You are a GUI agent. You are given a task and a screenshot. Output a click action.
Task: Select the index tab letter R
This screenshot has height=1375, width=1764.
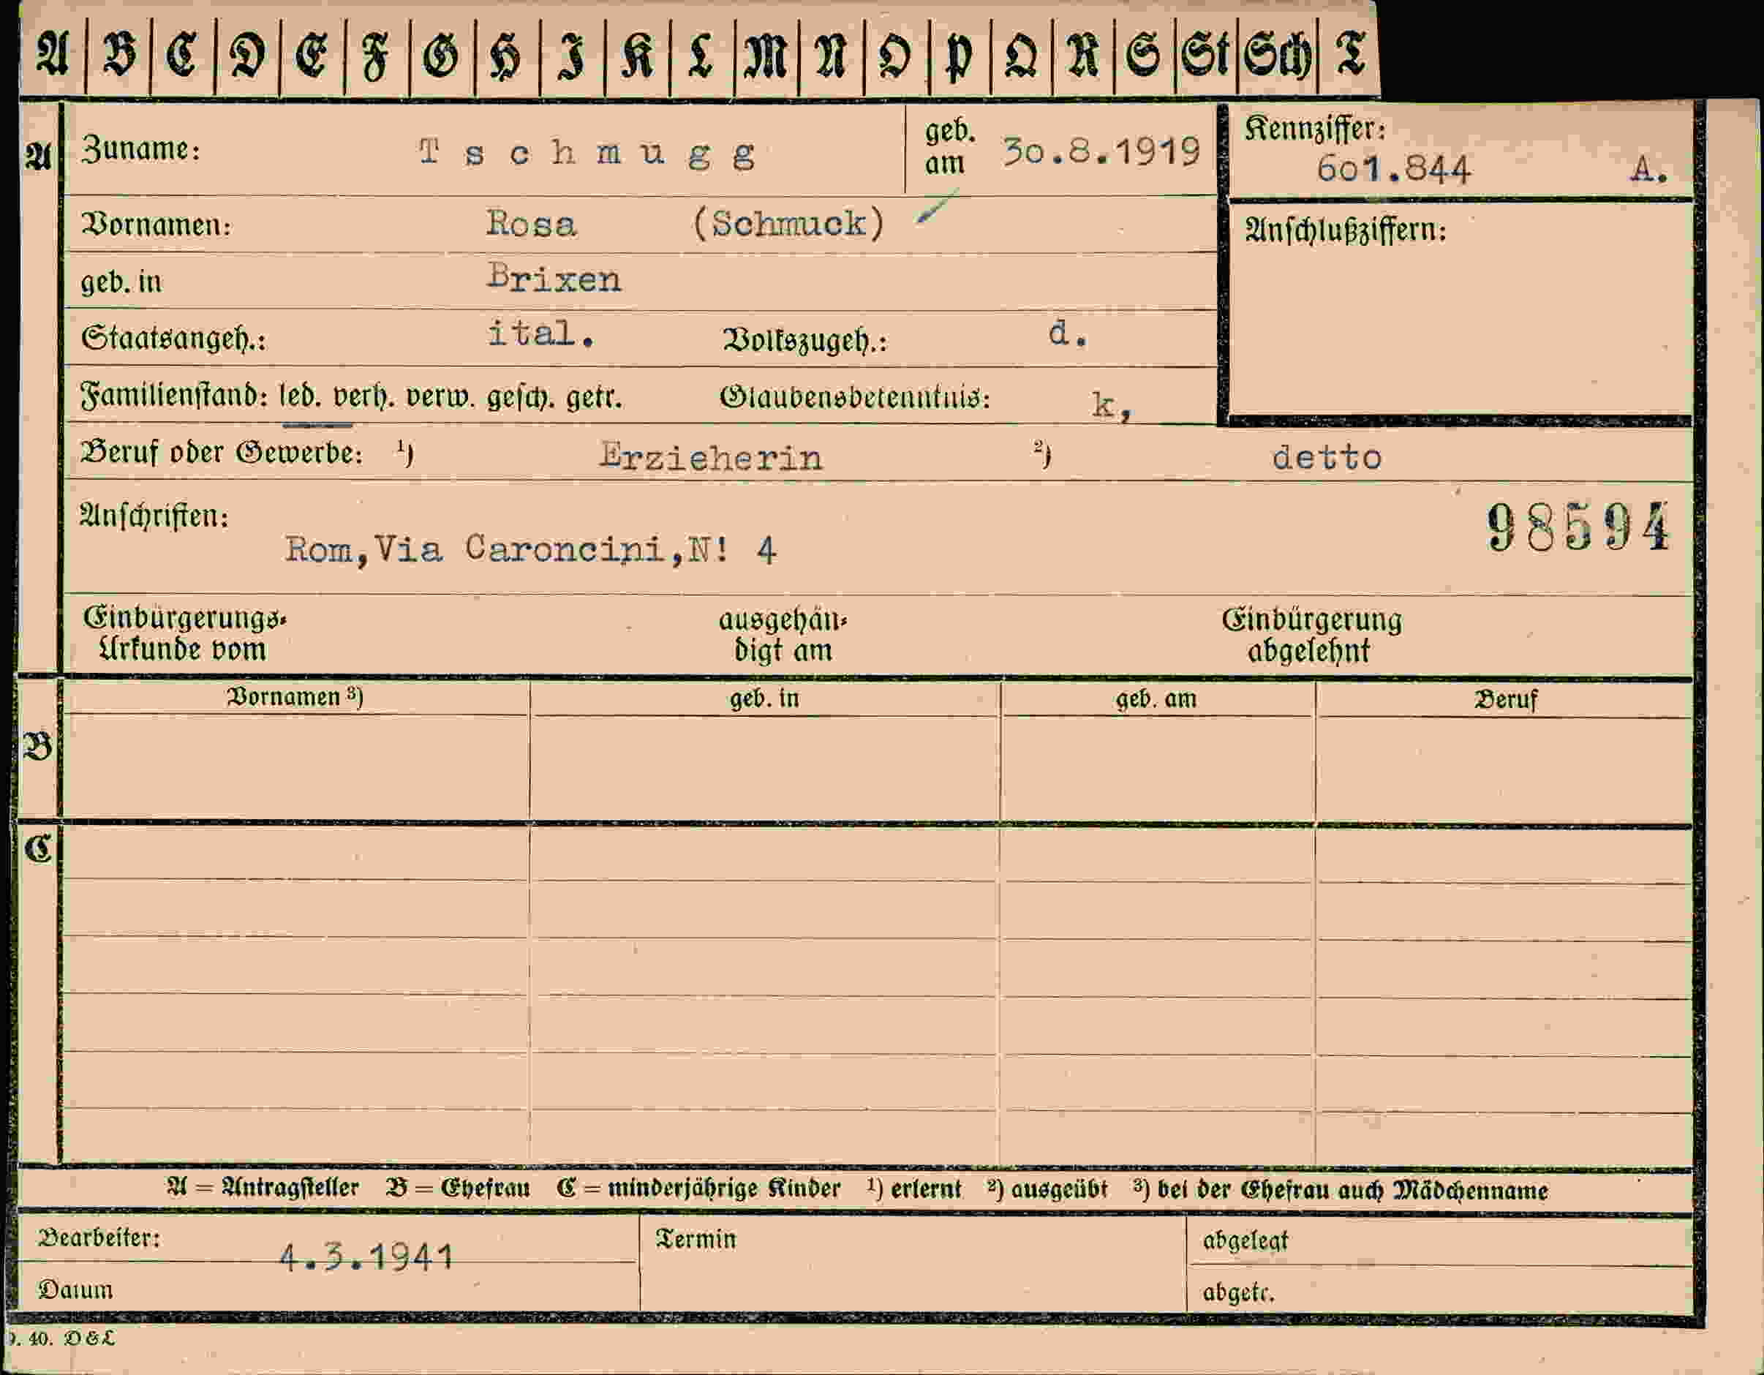click(1083, 56)
